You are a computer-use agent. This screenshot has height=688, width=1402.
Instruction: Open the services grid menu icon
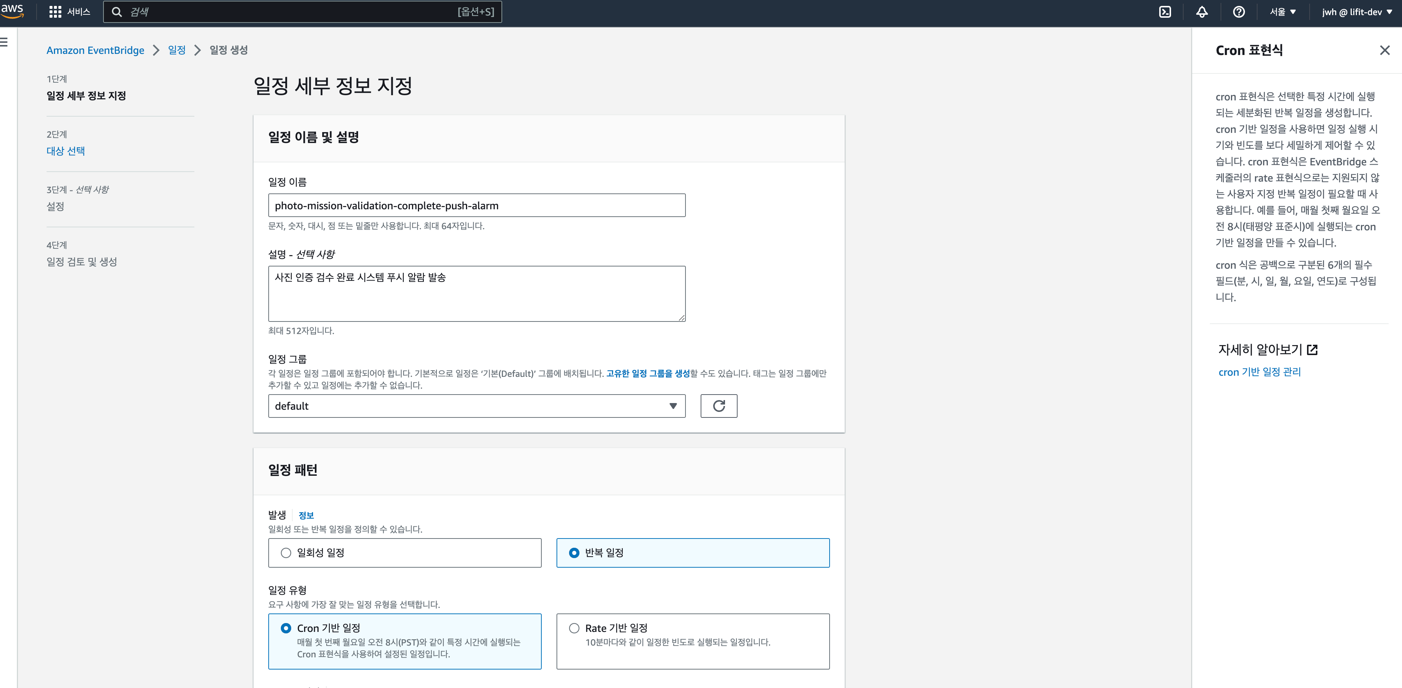(55, 12)
